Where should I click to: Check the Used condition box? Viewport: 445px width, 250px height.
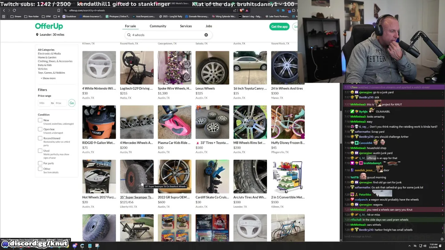[40, 151]
